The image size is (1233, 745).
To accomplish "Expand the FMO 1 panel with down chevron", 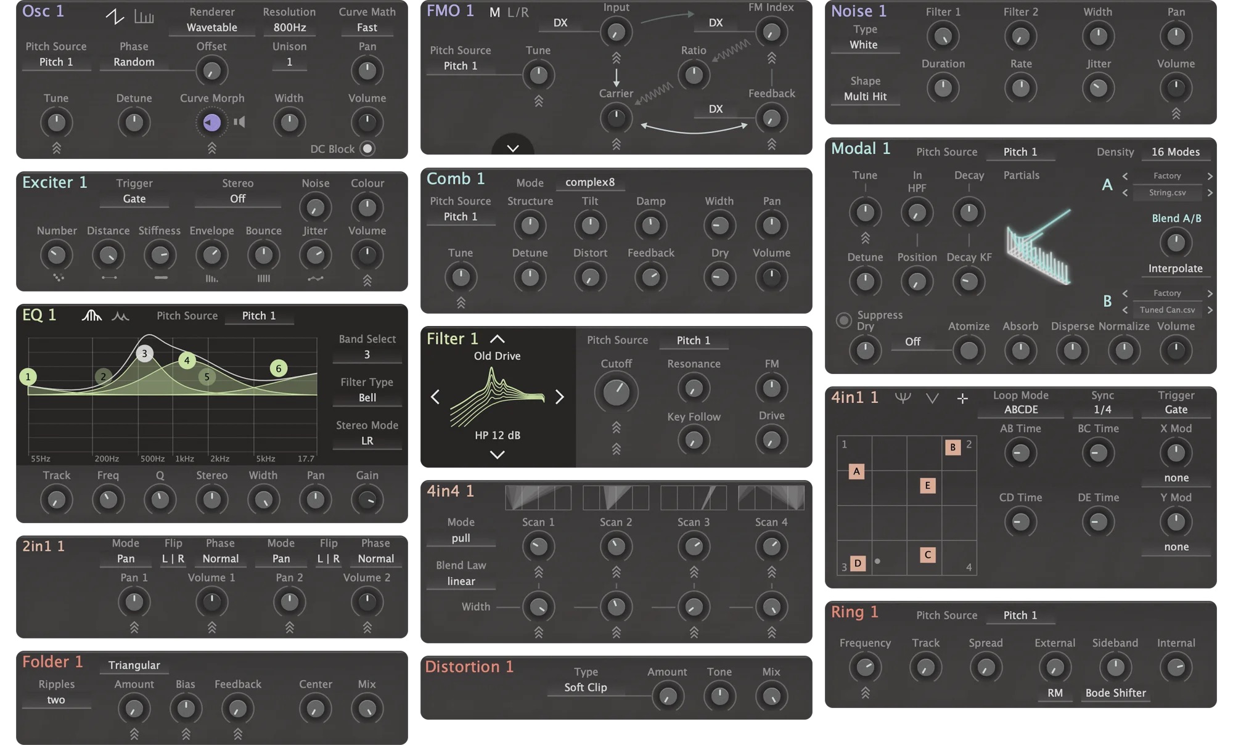I will pos(512,148).
